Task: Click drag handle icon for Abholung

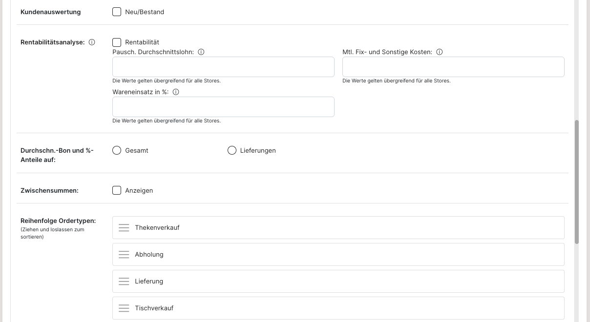Action: click(124, 255)
